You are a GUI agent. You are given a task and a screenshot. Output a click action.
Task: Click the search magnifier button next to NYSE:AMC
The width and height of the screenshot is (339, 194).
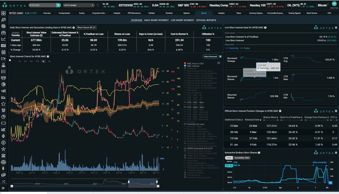(x=58, y=5)
